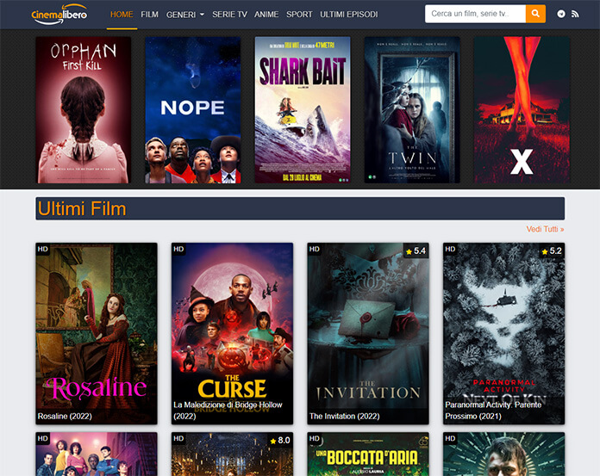Click 'The Invitation (2022)' title

point(344,416)
